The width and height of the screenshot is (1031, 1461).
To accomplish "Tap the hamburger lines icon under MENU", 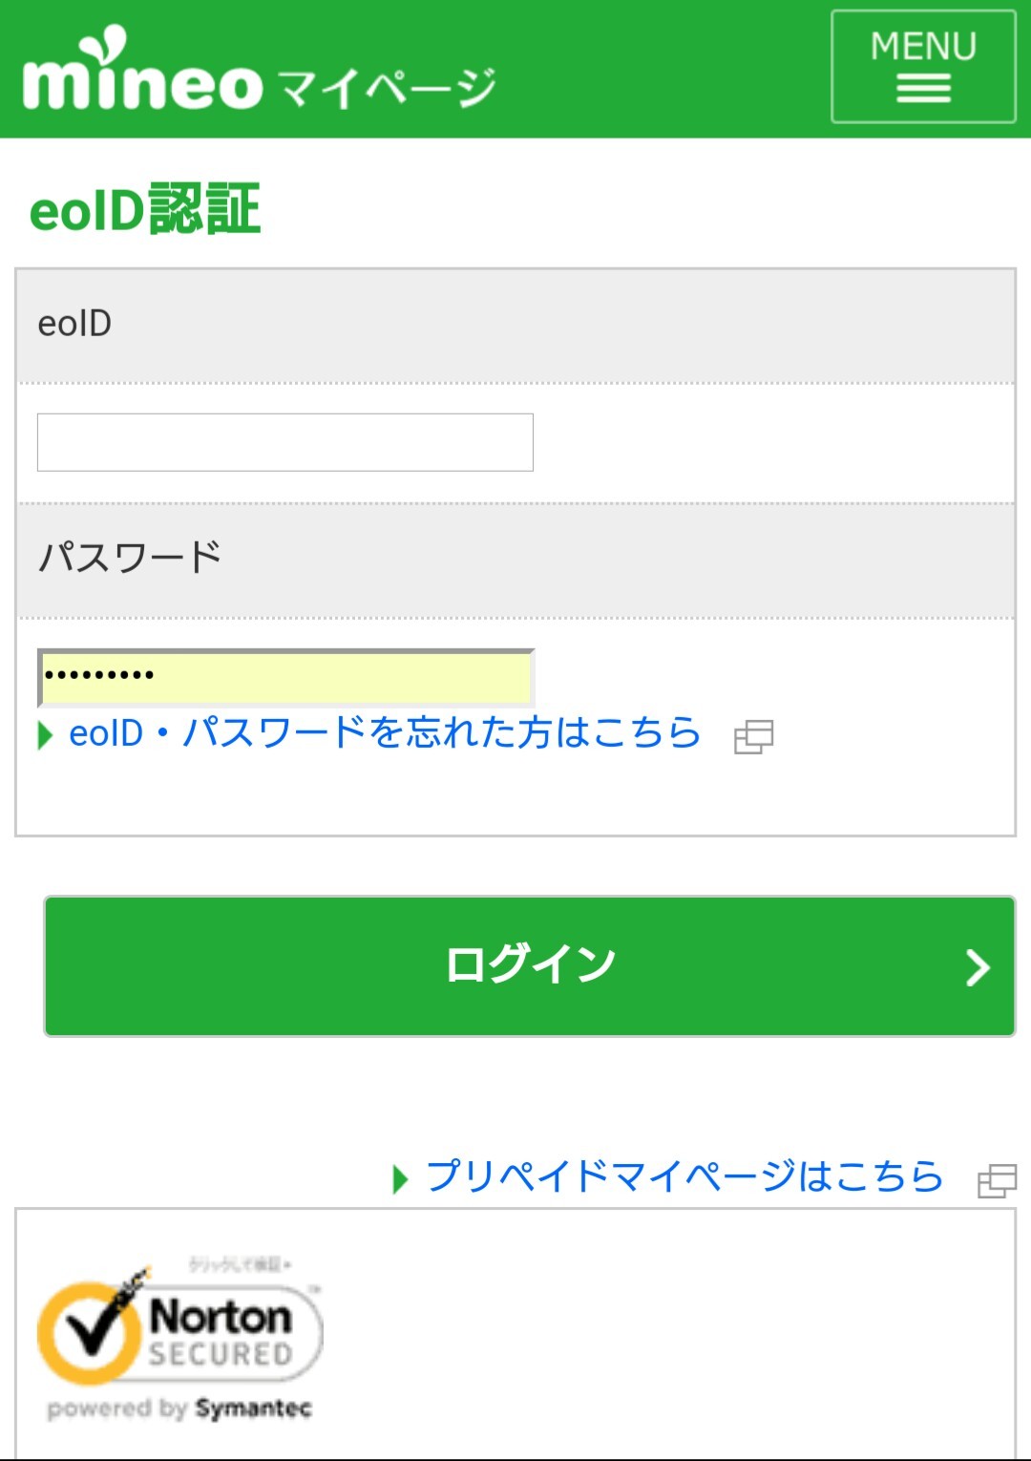I will (x=922, y=91).
